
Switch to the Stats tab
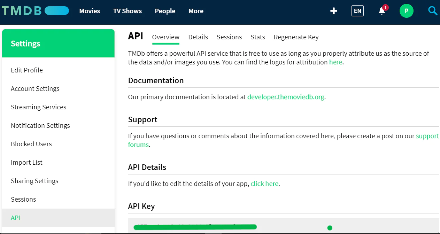pos(258,37)
